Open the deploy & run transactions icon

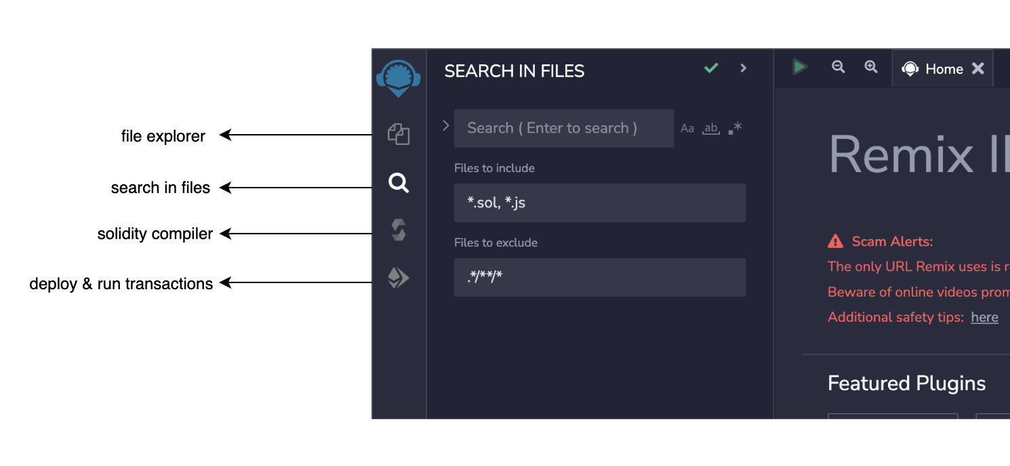[398, 278]
